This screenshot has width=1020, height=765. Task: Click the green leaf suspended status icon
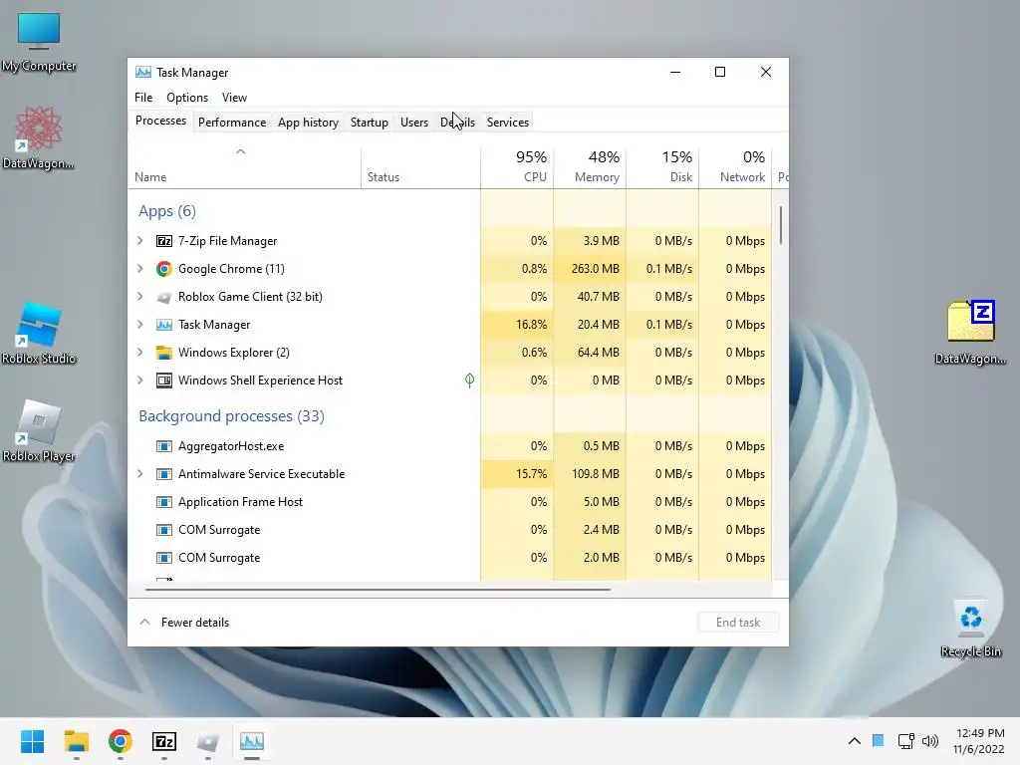click(469, 381)
